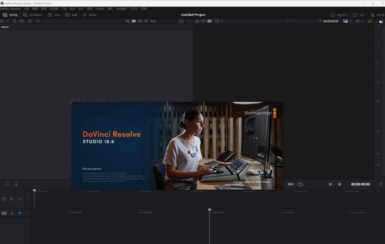Screen dimensions: 385x244
Task: Open the Sync Bin panel button
Action: (32, 15)
